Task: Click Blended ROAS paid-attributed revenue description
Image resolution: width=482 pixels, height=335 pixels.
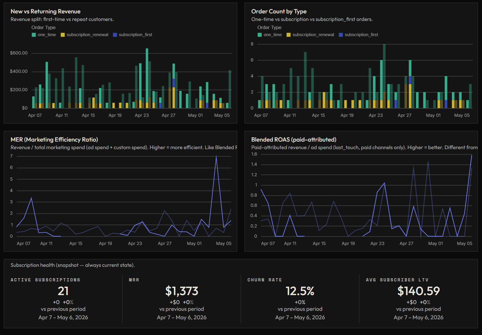Action: 364,147
